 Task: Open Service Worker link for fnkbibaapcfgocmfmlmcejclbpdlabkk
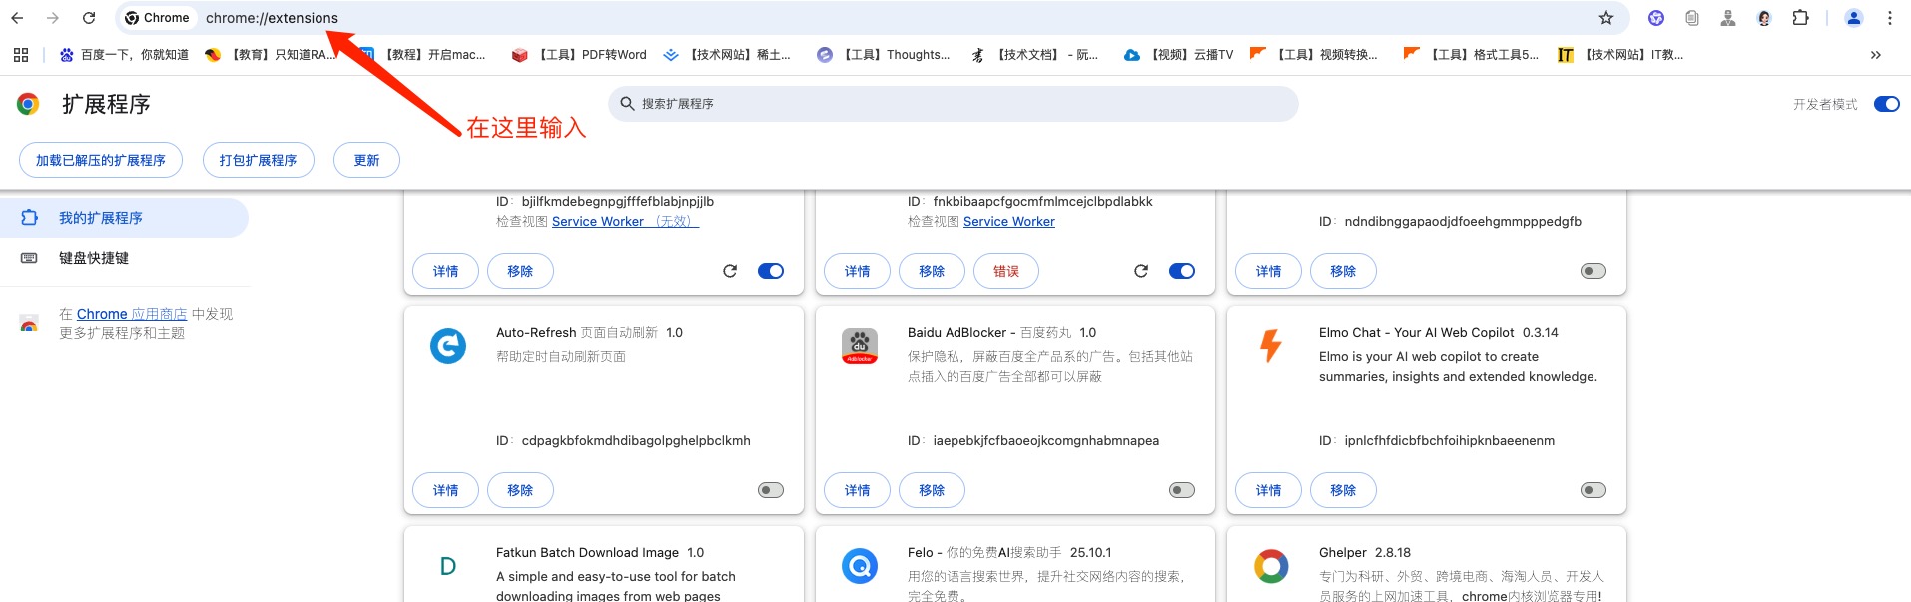pos(1008,222)
